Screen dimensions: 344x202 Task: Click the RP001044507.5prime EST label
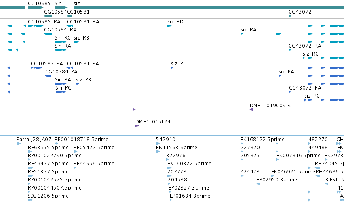click(55, 188)
